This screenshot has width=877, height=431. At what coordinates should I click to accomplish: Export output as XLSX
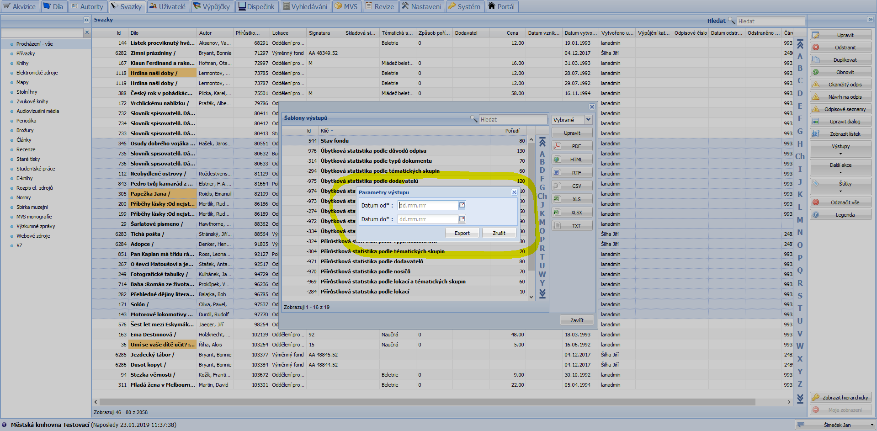[x=572, y=213]
